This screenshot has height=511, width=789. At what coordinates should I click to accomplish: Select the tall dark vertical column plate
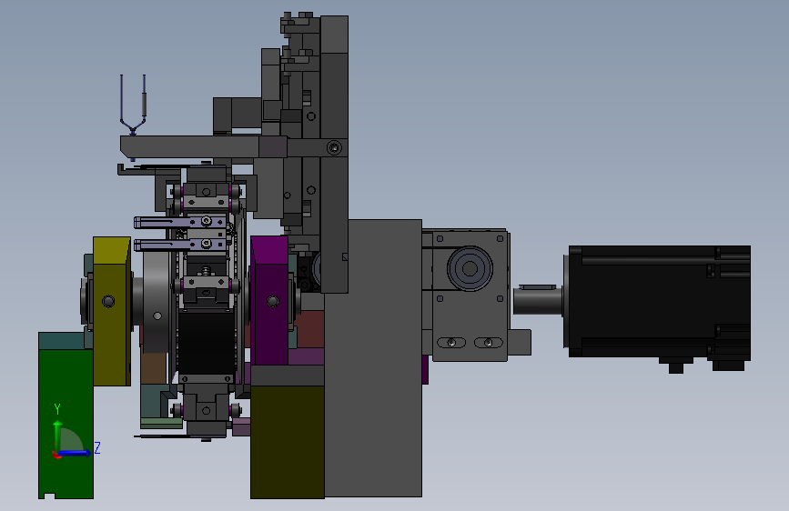334,154
